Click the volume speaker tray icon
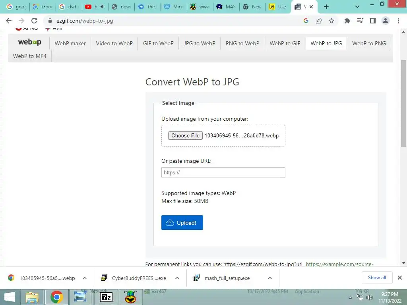 tap(369, 297)
